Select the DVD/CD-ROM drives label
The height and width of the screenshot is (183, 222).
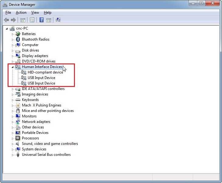[x=39, y=61]
